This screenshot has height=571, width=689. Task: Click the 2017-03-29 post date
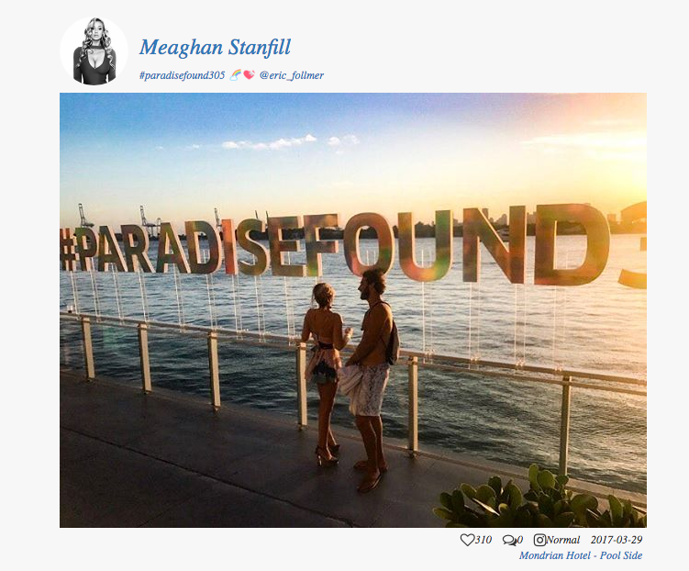pos(617,540)
